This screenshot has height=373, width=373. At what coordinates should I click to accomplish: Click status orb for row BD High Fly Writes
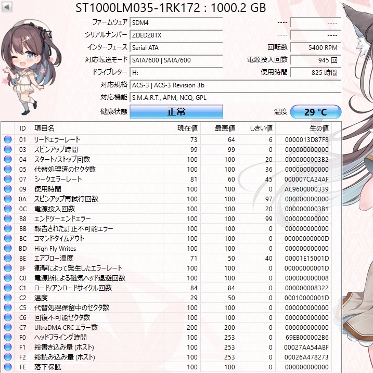point(8,248)
